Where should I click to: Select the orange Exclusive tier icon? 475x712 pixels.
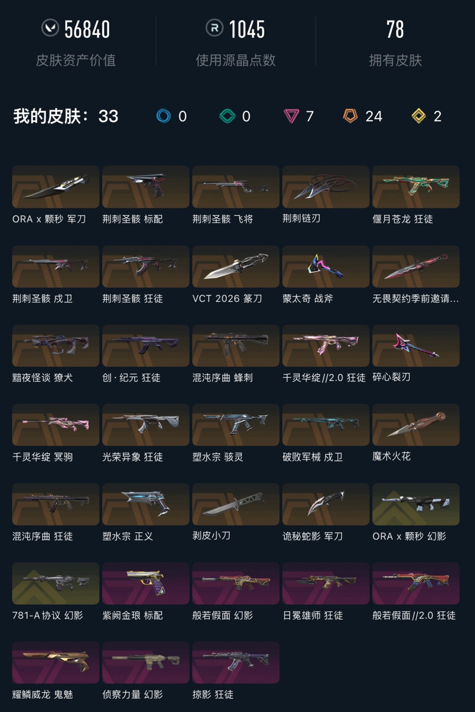[x=350, y=116]
